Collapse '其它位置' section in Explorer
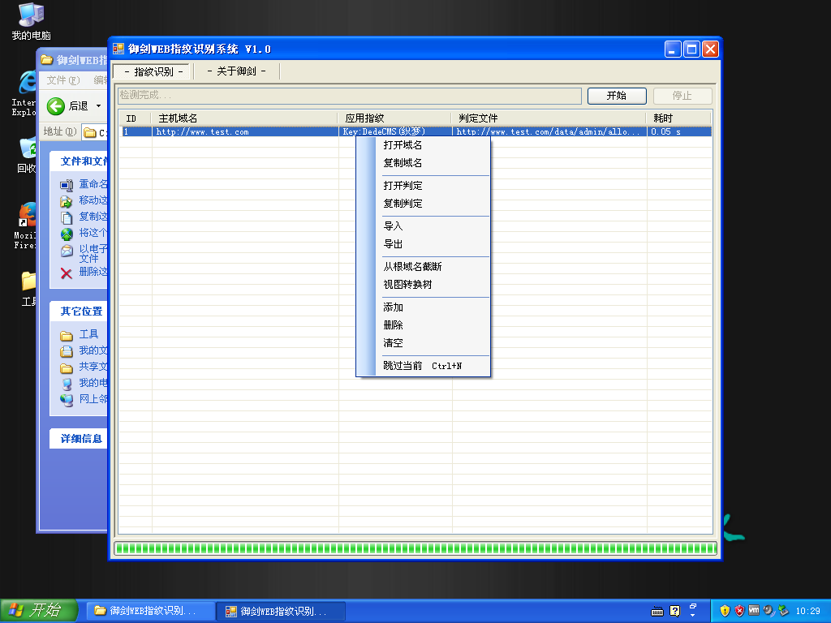Screen dimensions: 831x623 click(x=80, y=311)
